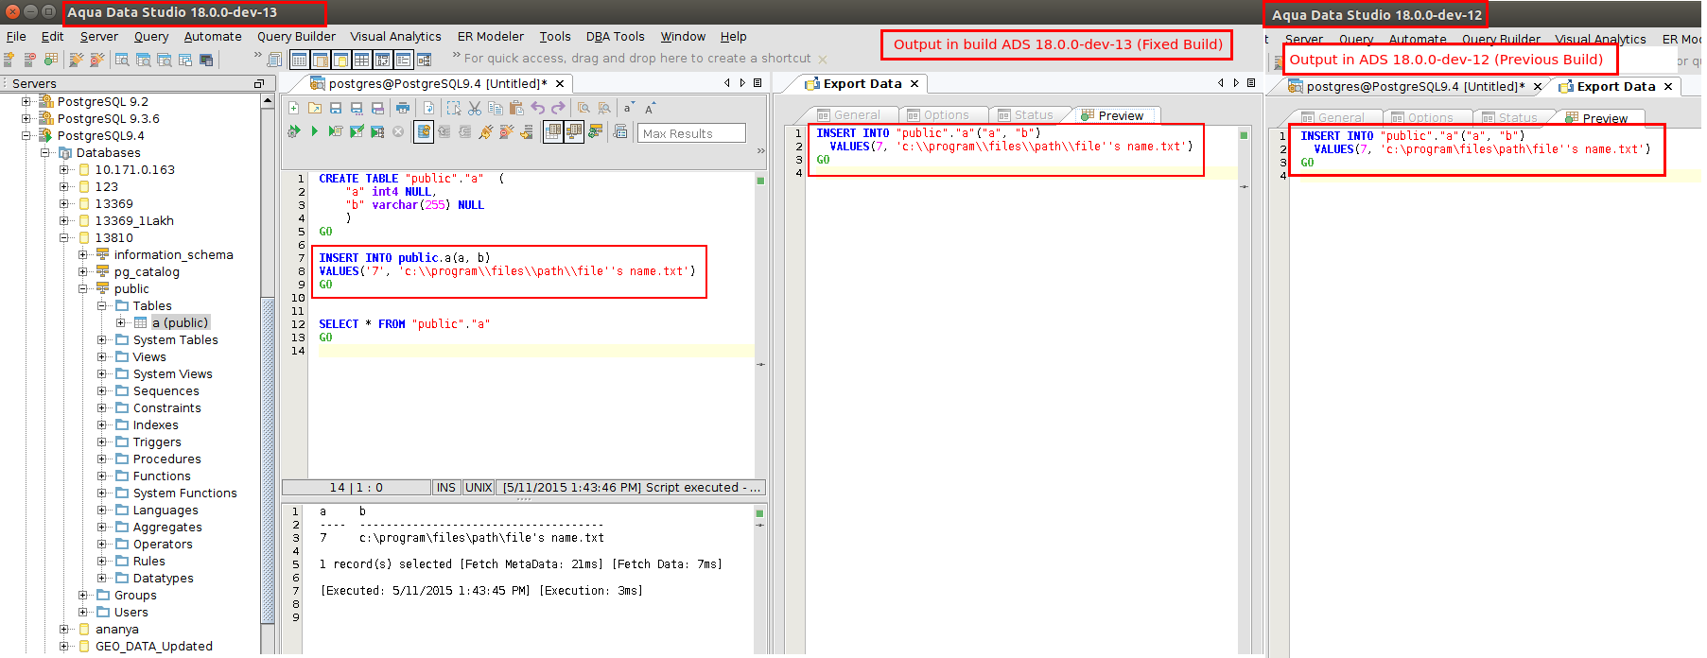Click the copy icon in query toolbar
Viewport: 1707px width, 658px height.
[495, 108]
